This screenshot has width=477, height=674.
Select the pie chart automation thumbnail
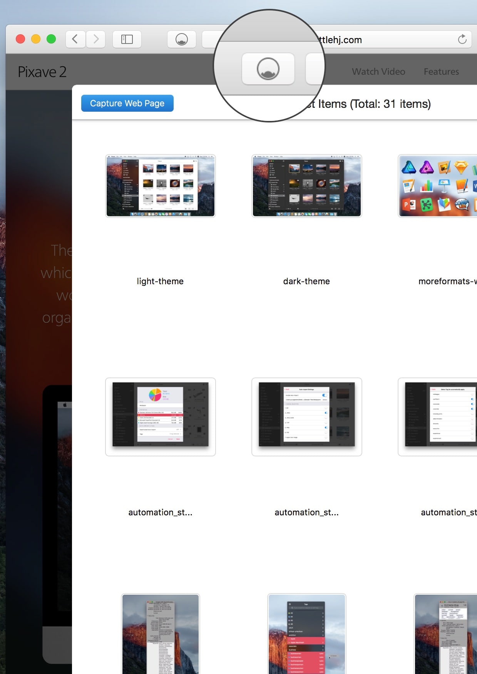pos(161,417)
